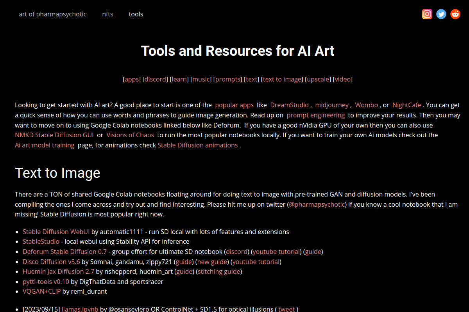Open Deforum's discord link
The image size is (469, 312).
(237, 252)
